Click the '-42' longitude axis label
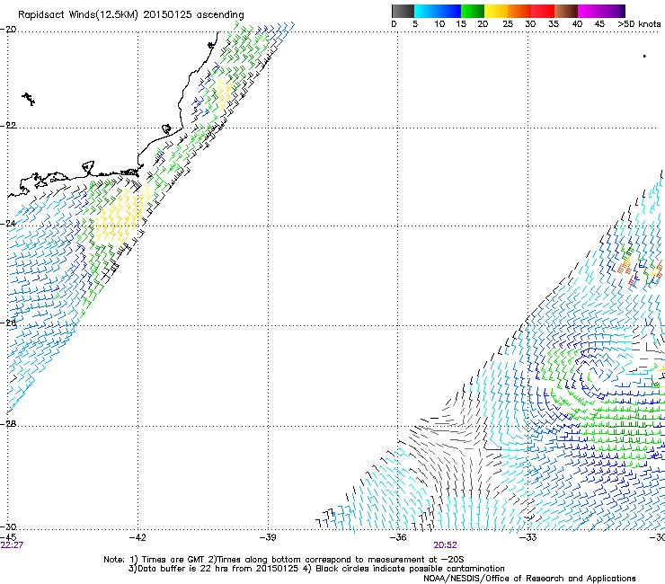The width and height of the screenshot is (665, 584). [x=137, y=537]
